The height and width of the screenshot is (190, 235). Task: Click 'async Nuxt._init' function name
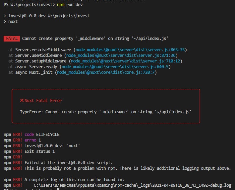coord(34,72)
